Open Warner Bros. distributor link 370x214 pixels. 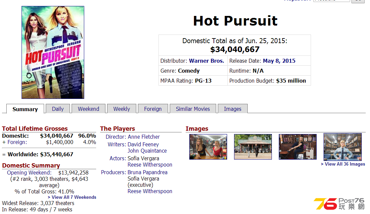coord(206,61)
